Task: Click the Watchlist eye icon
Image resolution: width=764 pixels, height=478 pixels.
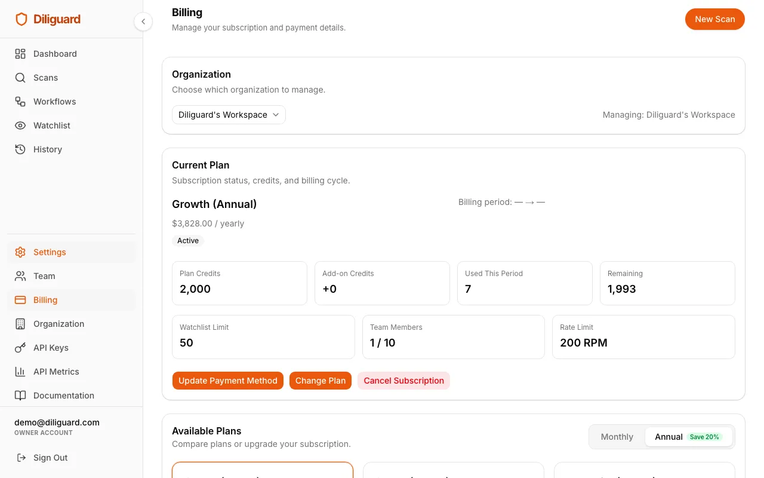Action: [x=20, y=125]
